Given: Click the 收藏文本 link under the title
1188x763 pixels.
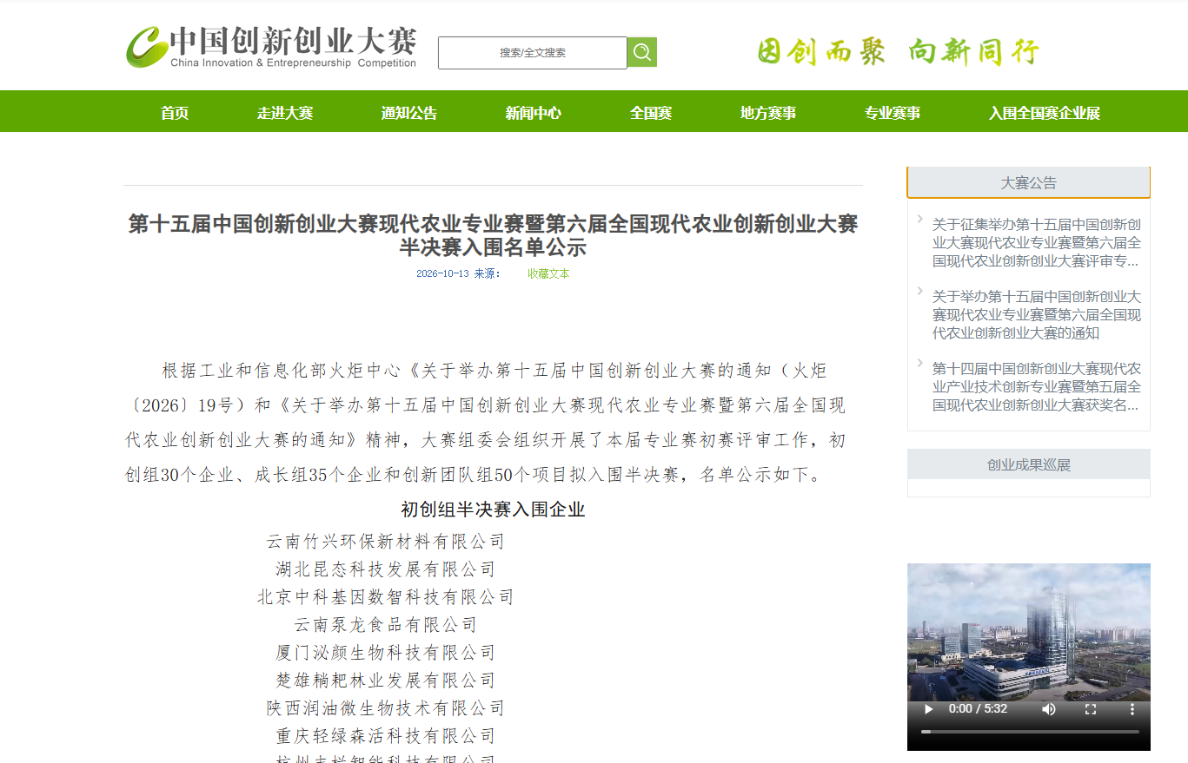Looking at the screenshot, I should 548,273.
